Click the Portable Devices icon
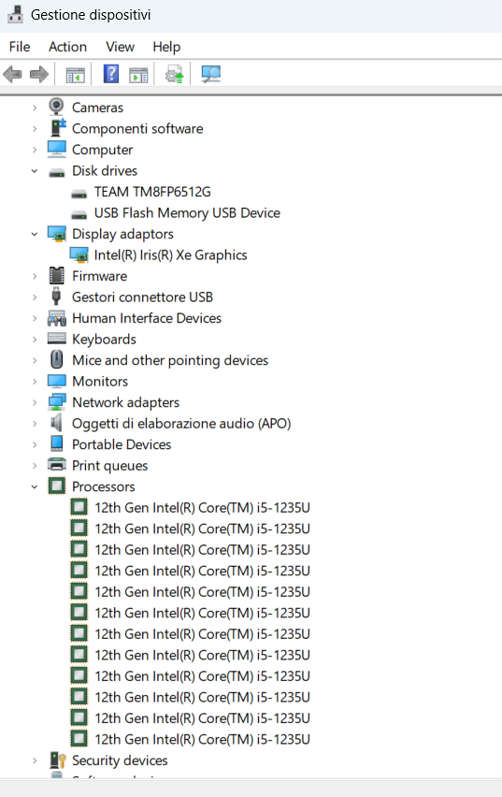The width and height of the screenshot is (502, 797). click(56, 443)
